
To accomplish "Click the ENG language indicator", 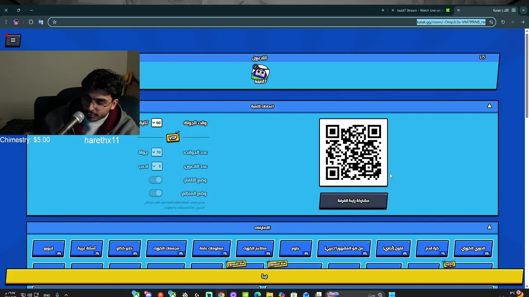I will click(x=47, y=295).
